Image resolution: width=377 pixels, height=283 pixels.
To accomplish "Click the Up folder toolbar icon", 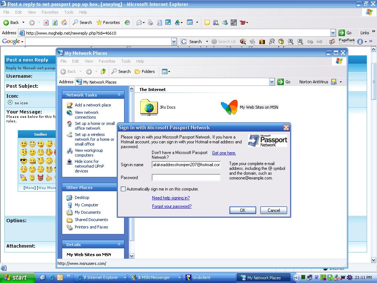I will [x=103, y=71].
